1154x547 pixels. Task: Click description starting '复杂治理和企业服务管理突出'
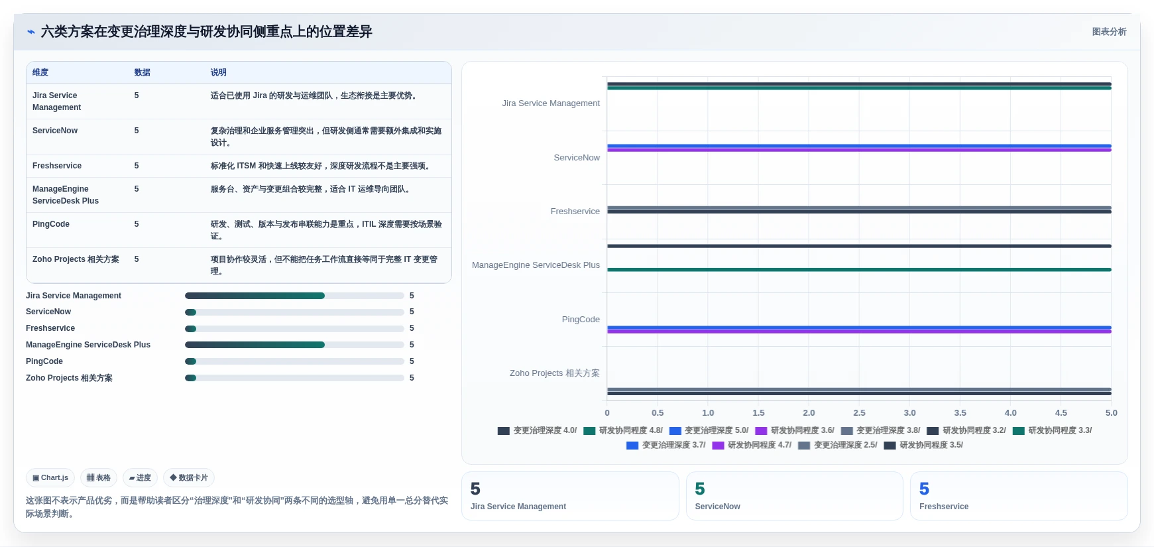[x=326, y=137]
